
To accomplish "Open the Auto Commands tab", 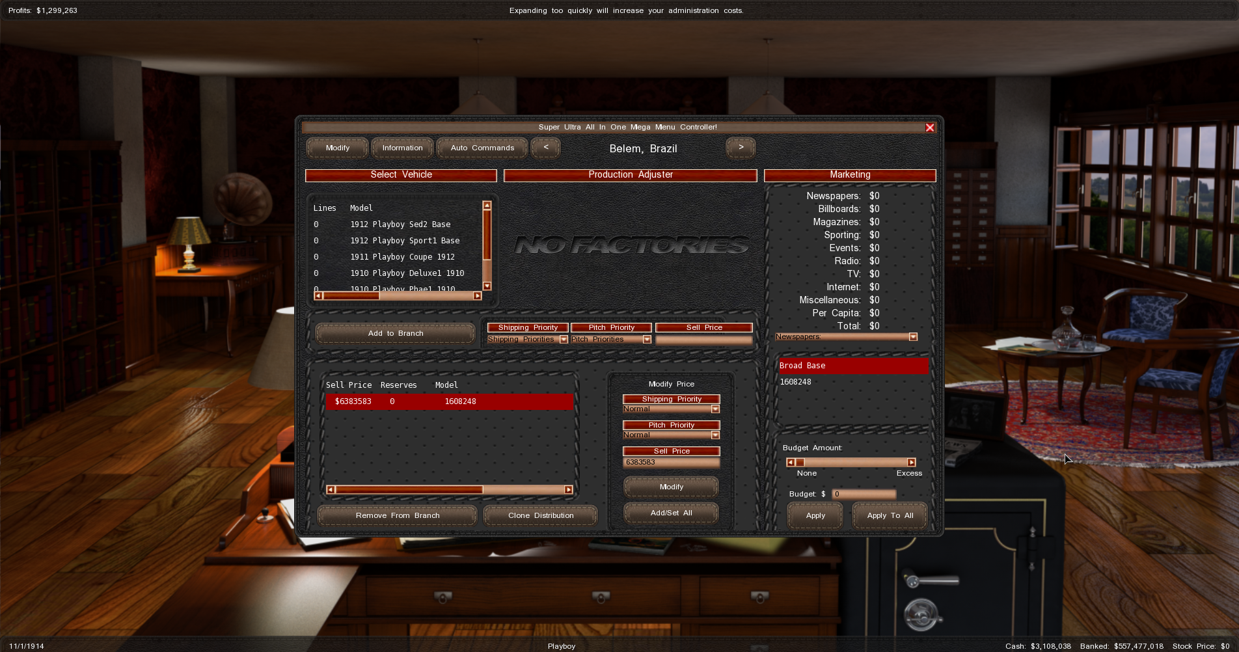I will tap(482, 148).
